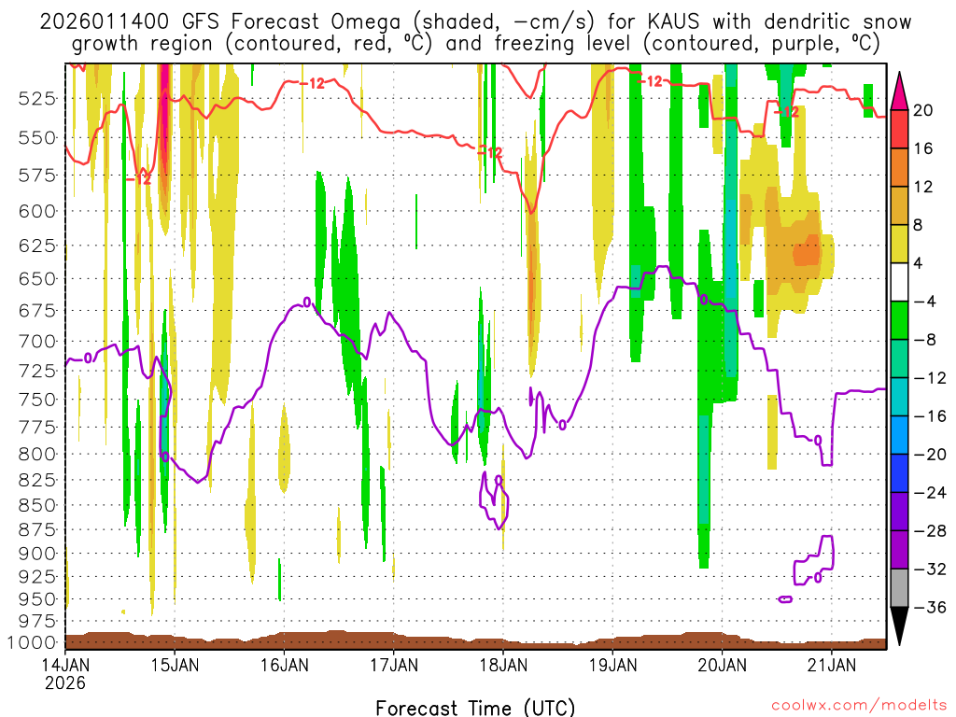956x717 pixels.
Task: Click the 950 pressure level label
Action: pos(37,599)
